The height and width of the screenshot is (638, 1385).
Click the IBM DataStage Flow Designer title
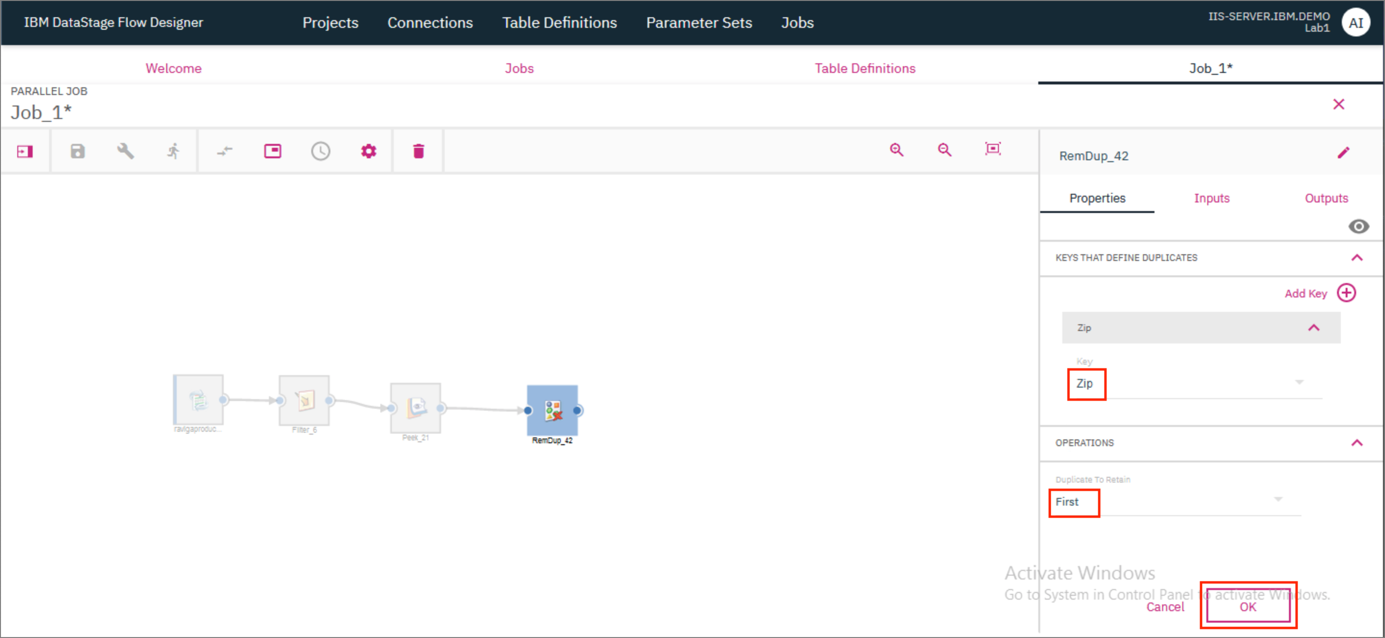click(x=113, y=23)
